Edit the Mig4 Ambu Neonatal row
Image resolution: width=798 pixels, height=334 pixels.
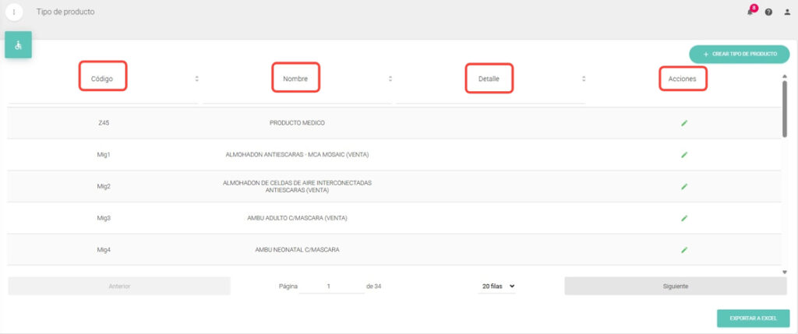[683, 250]
